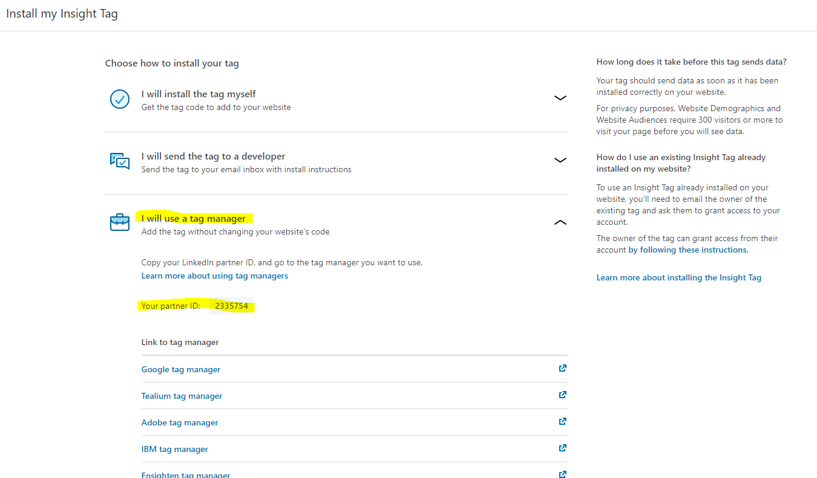Open IBM tag manager external link icon
This screenshot has height=478, width=817.
coord(562,448)
